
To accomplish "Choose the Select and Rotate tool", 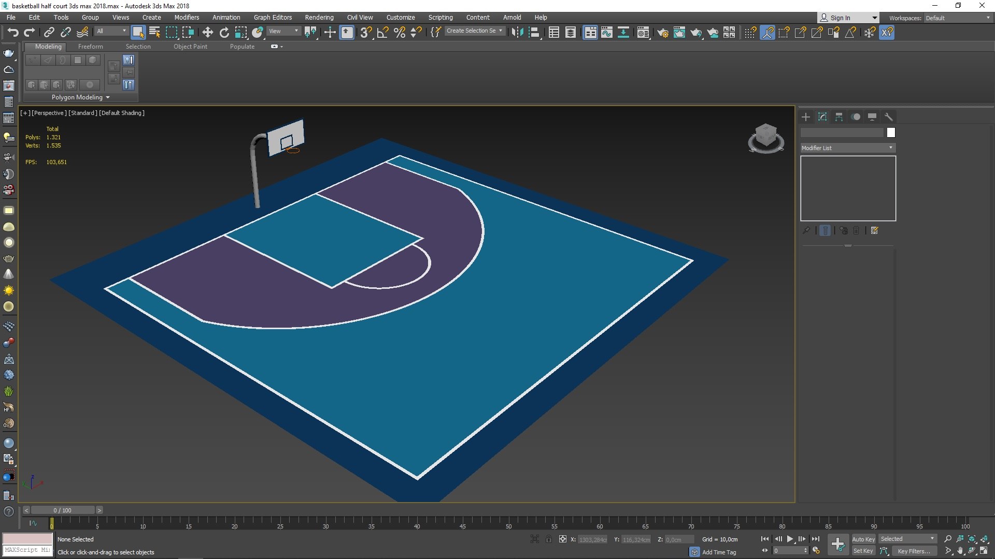I will (x=224, y=33).
